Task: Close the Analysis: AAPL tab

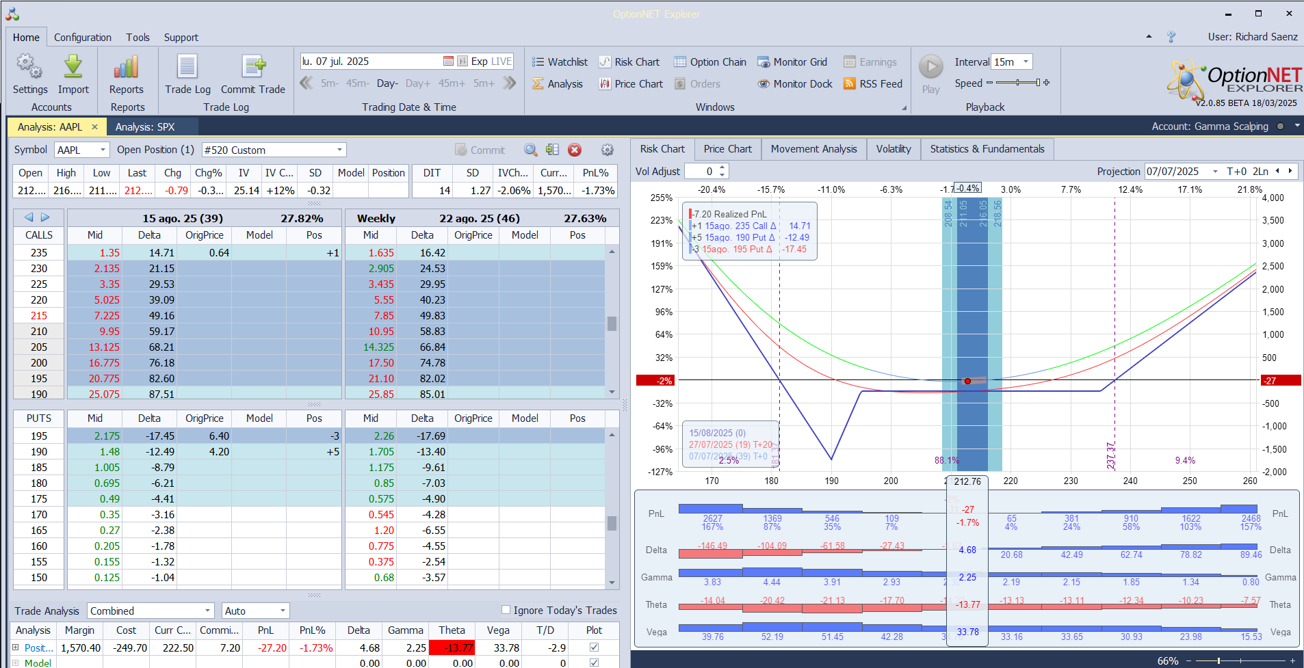Action: [94, 126]
